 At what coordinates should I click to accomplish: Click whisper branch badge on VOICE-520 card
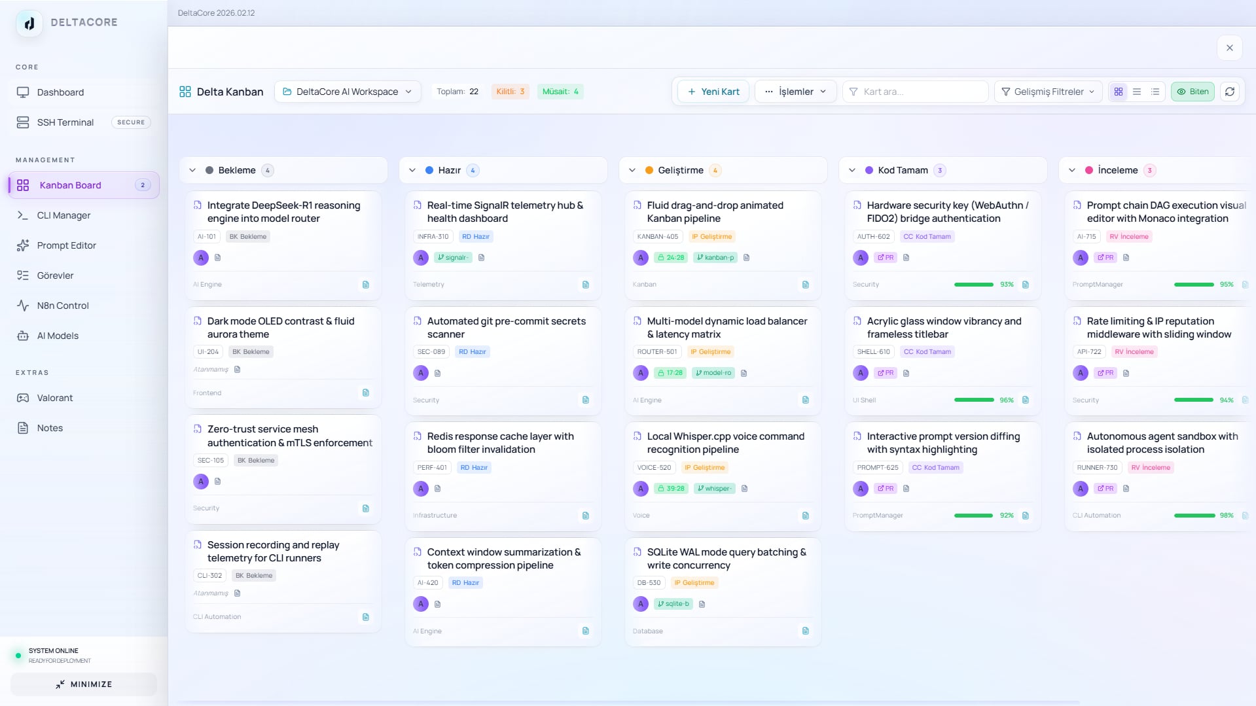tap(714, 489)
